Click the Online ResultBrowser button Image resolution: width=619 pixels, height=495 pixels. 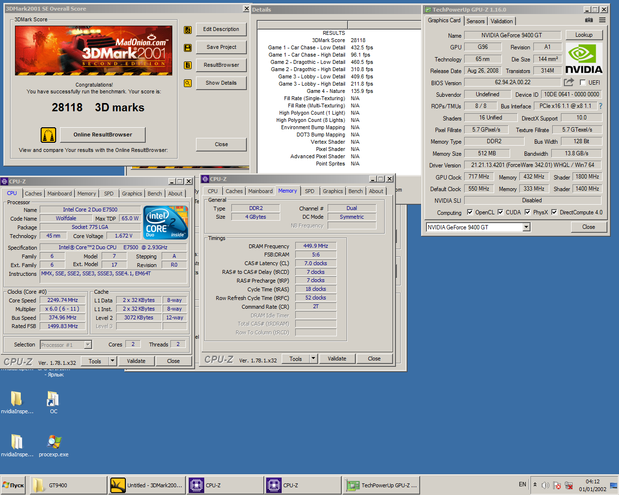pyautogui.click(x=103, y=135)
